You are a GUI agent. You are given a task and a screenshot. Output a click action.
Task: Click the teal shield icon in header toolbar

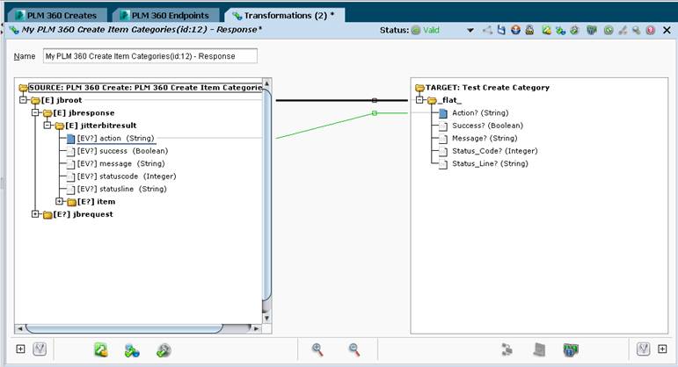click(x=592, y=30)
